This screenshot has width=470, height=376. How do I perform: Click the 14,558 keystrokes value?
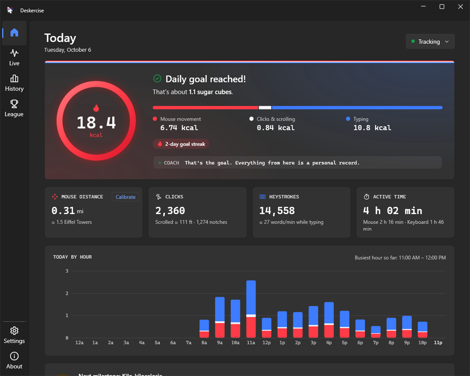pos(277,211)
